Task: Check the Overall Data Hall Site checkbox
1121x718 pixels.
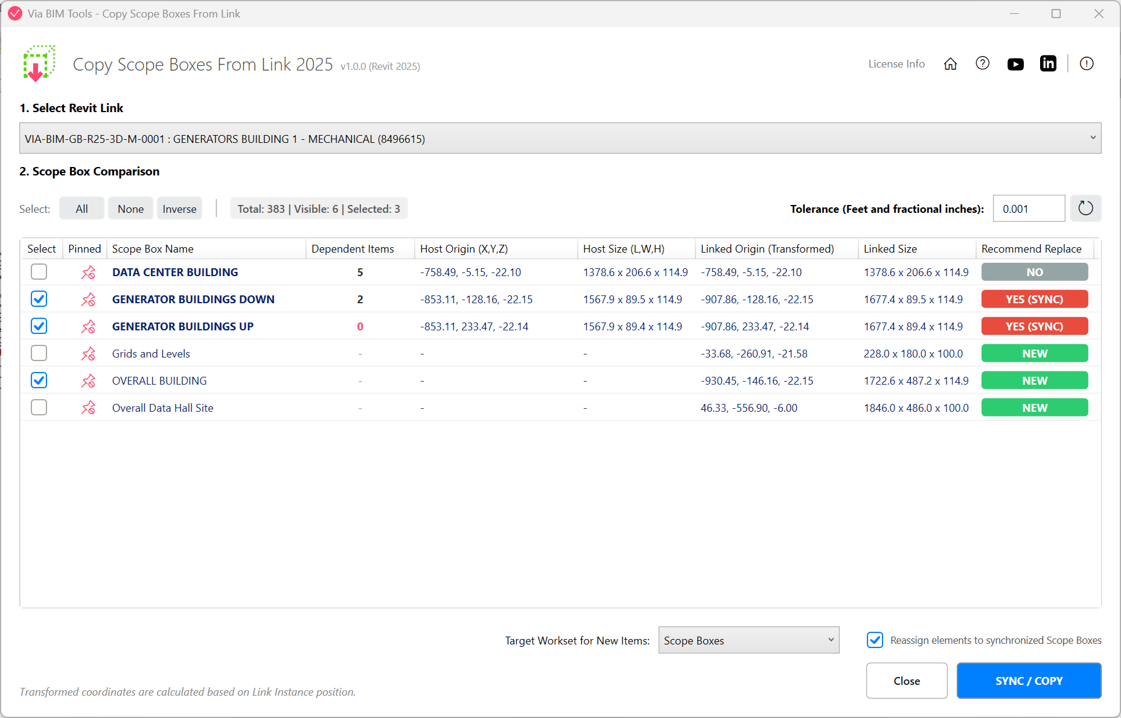Action: pyautogui.click(x=39, y=408)
